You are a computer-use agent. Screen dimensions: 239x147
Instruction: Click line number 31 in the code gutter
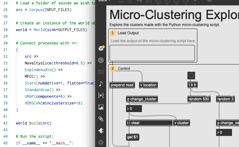(x=5, y=50)
